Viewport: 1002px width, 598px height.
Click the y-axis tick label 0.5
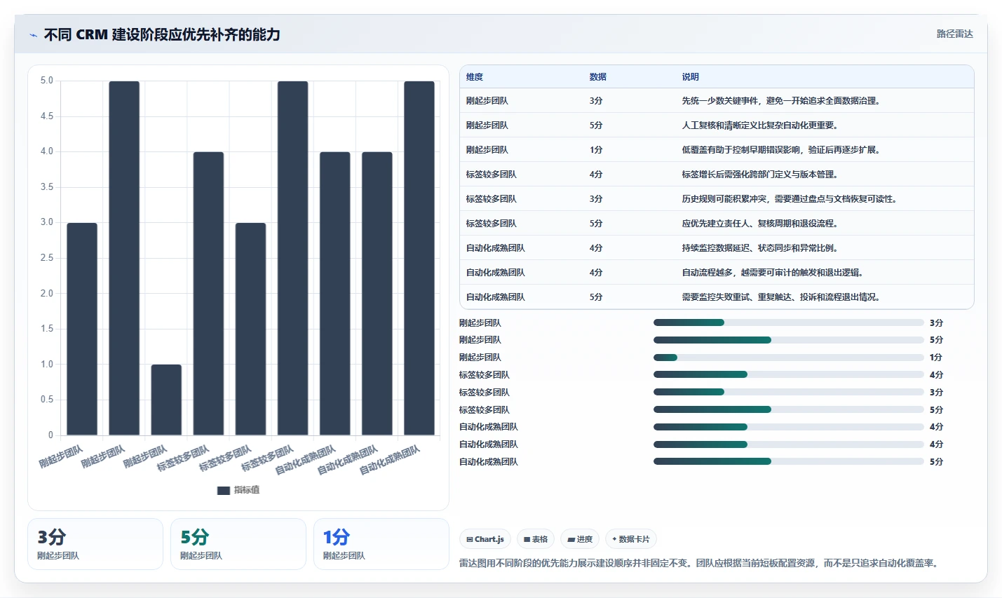[46, 400]
